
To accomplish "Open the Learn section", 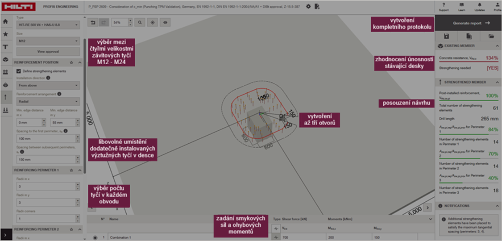I will click(461, 7).
